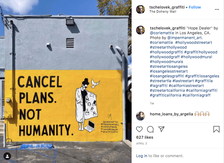View the 627 likes list
This screenshot has width=224, height=163.
[x=145, y=137]
